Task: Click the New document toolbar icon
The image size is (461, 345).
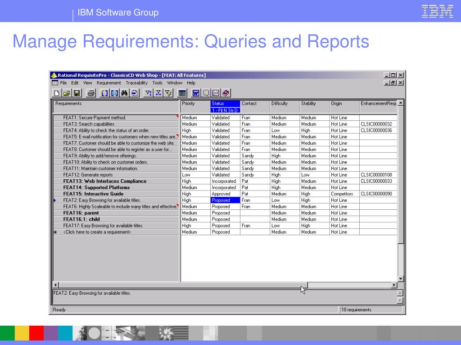Action: tap(56, 93)
